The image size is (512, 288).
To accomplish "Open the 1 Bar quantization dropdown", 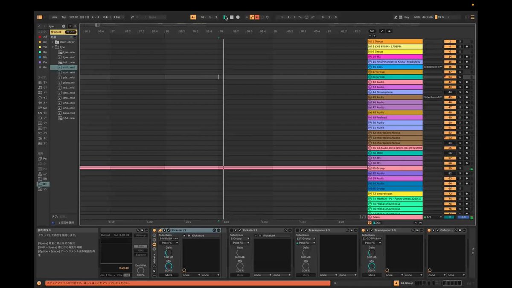I will click(118, 17).
